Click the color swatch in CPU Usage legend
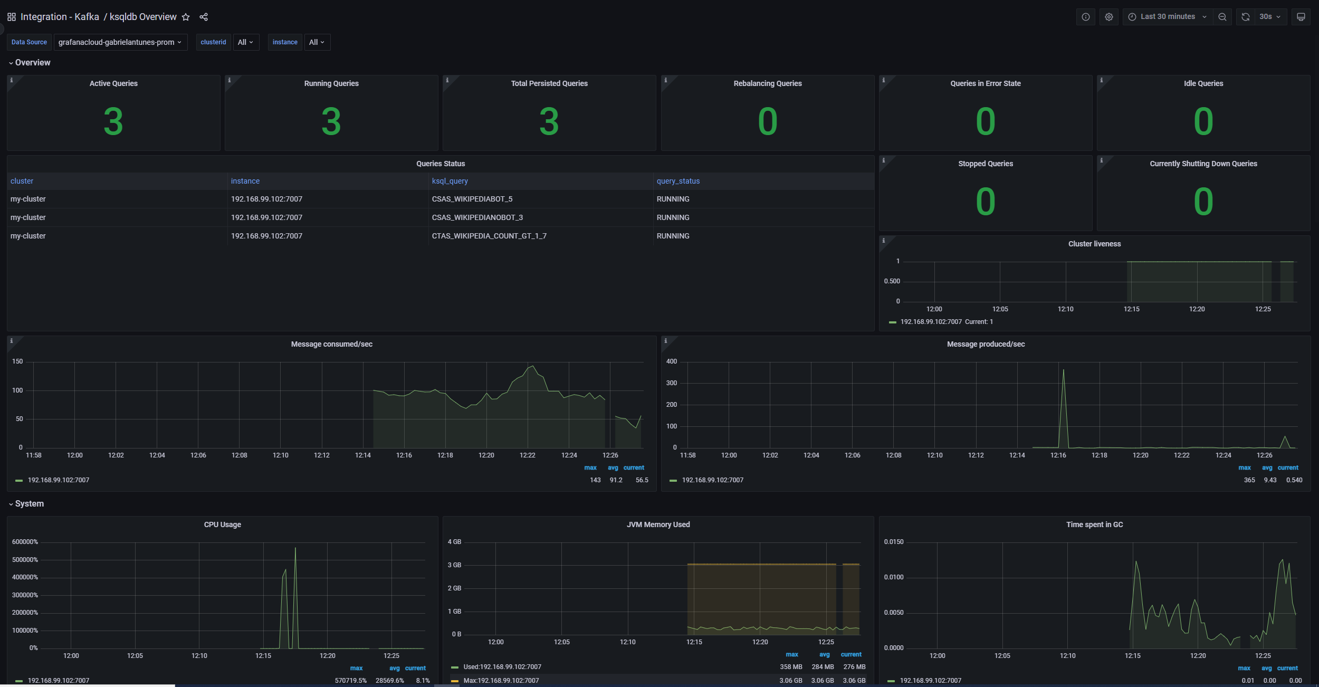1319x687 pixels. coord(18,680)
